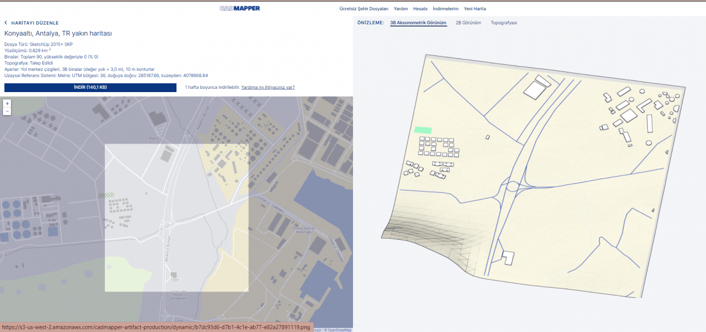
Task: Show the Topografyası preview tab
Action: 504,23
